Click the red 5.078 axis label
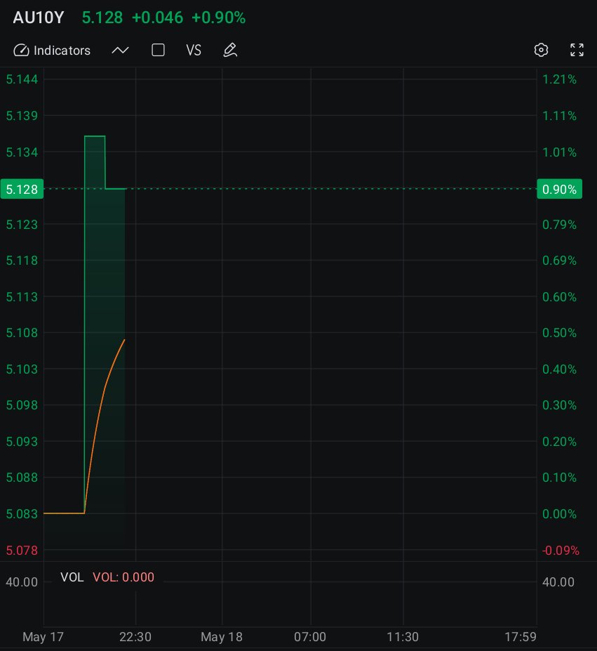 pos(22,550)
